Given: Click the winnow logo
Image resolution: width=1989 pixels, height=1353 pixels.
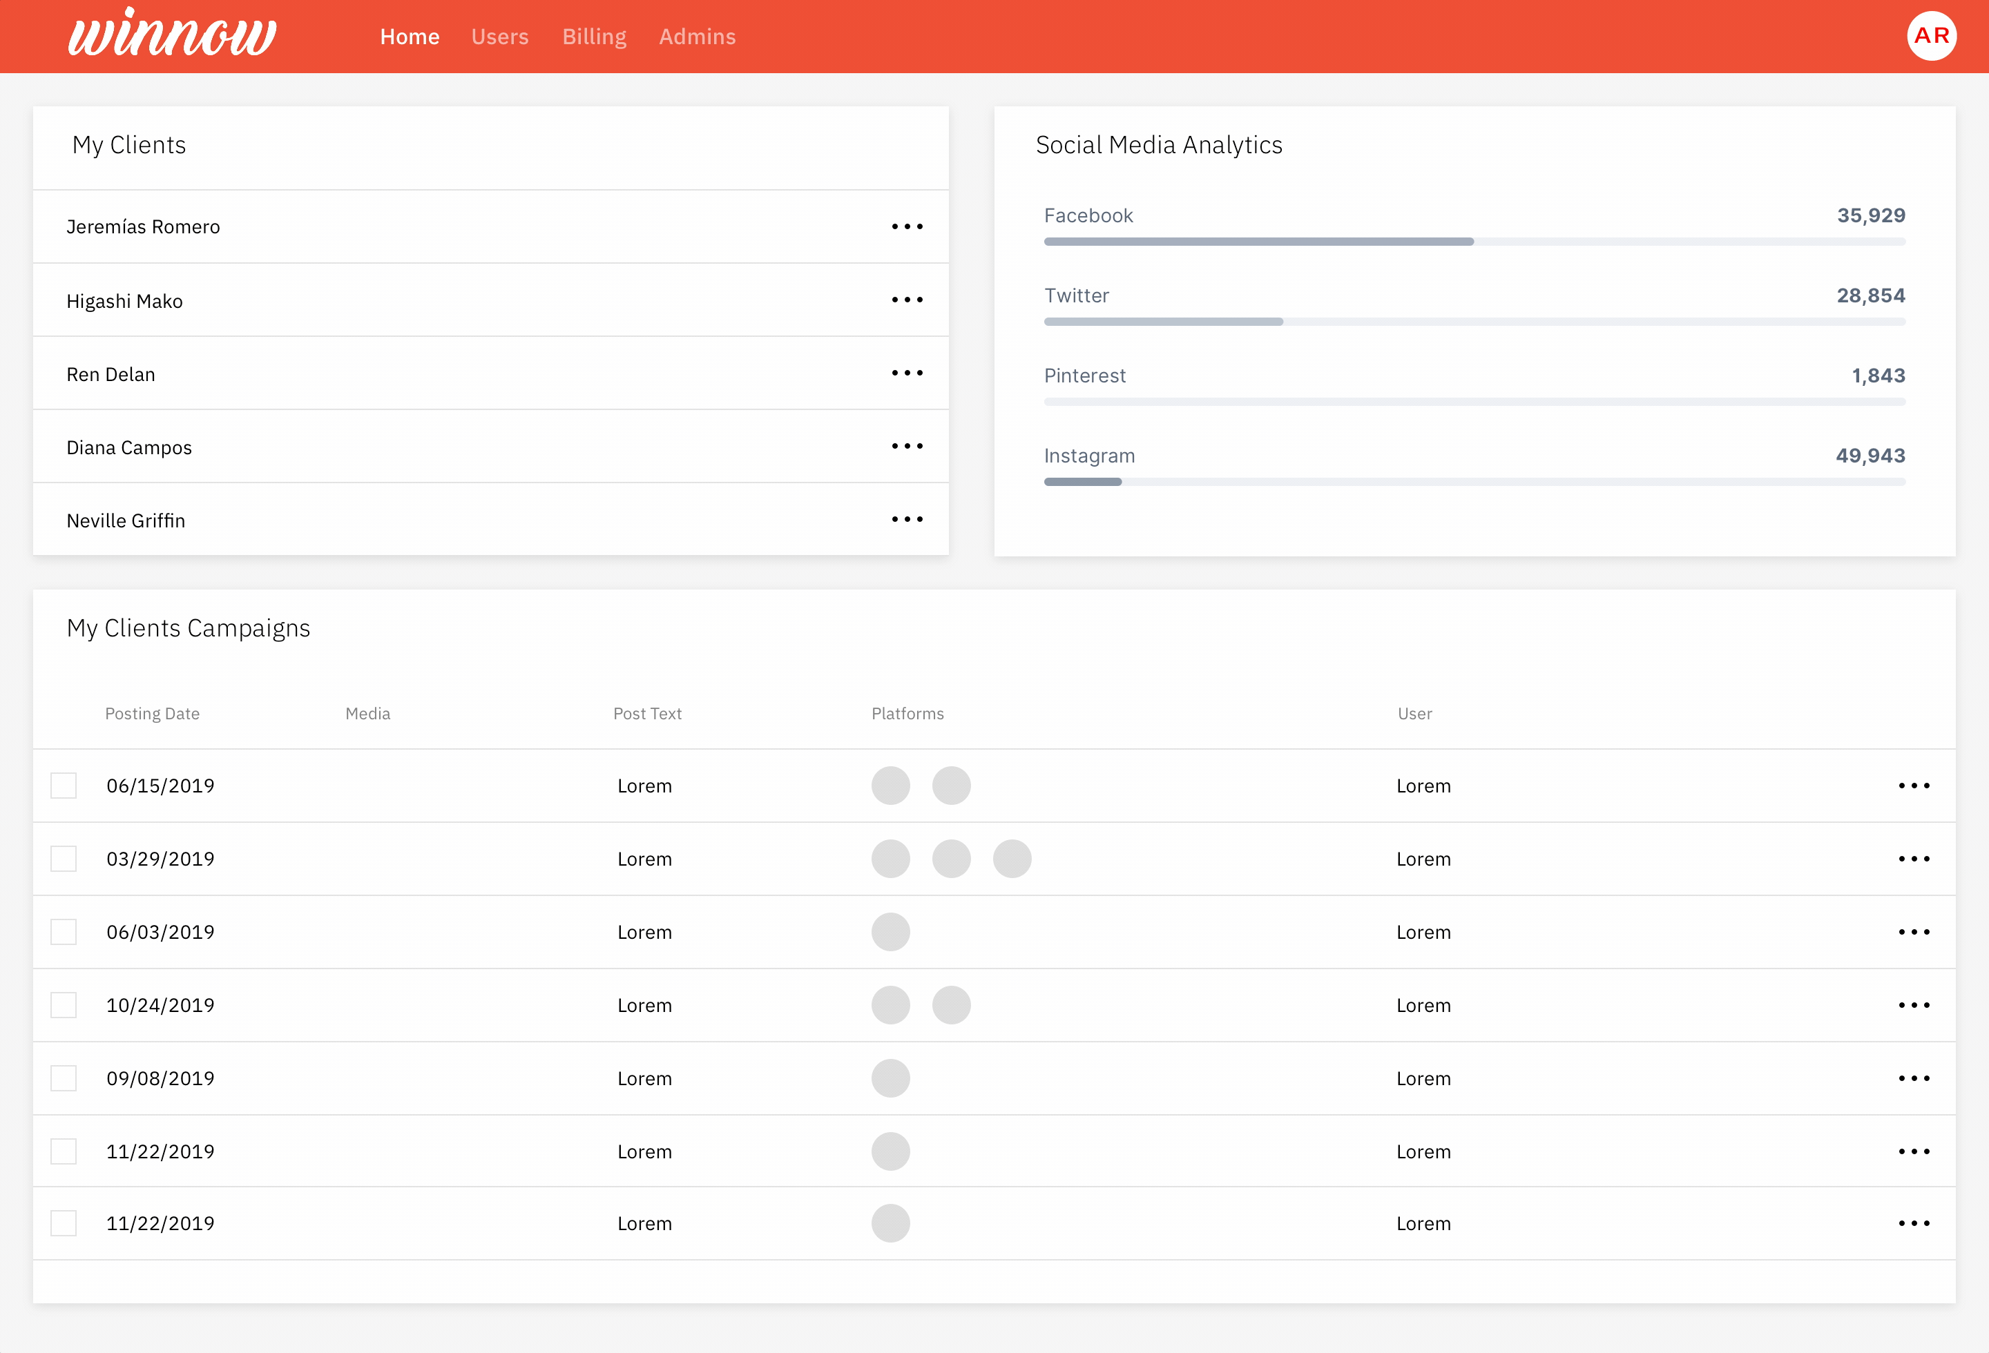Looking at the screenshot, I should (x=172, y=36).
